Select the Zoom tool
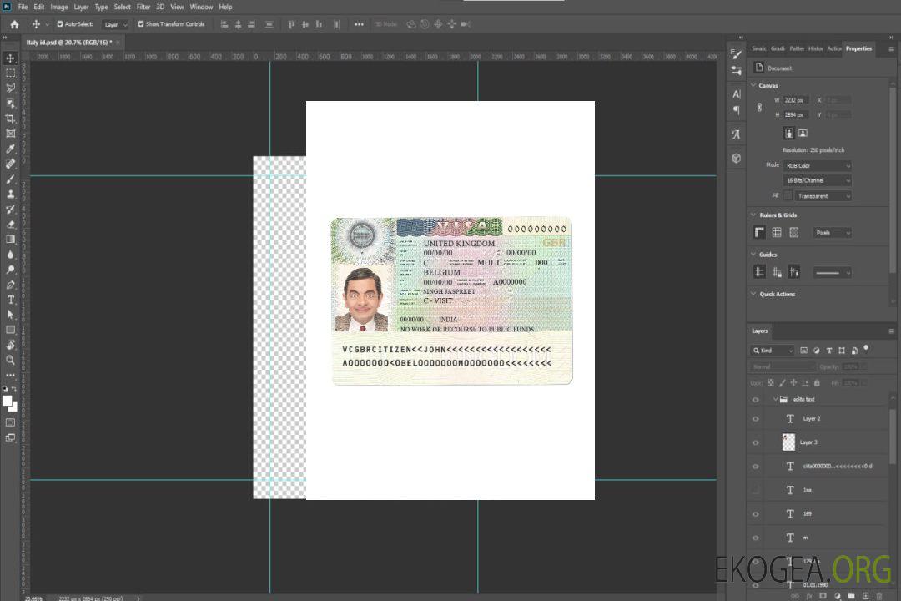This screenshot has height=601, width=901. point(10,360)
